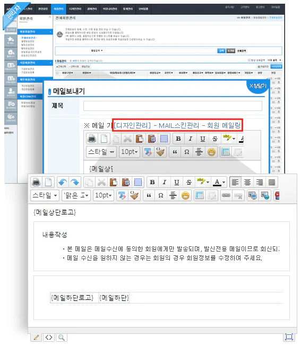Viewport: 301px width, 345px height.
Task: Expand the highlight color arrow in the mail popup toolbar
Action: coord(234,139)
